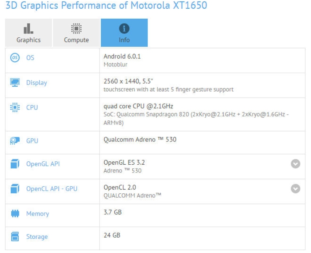Click the OpenCL API - GPU label
The height and width of the screenshot is (253, 311).
tap(52, 189)
